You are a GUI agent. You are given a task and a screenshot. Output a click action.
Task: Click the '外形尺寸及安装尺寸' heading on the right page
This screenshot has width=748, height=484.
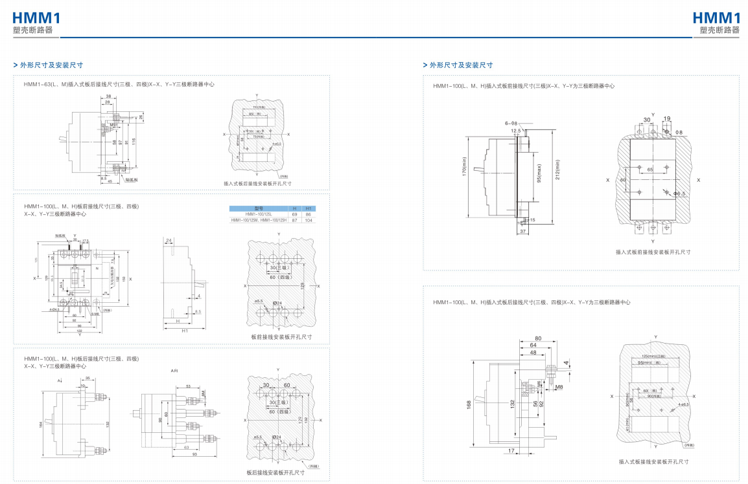pos(462,65)
